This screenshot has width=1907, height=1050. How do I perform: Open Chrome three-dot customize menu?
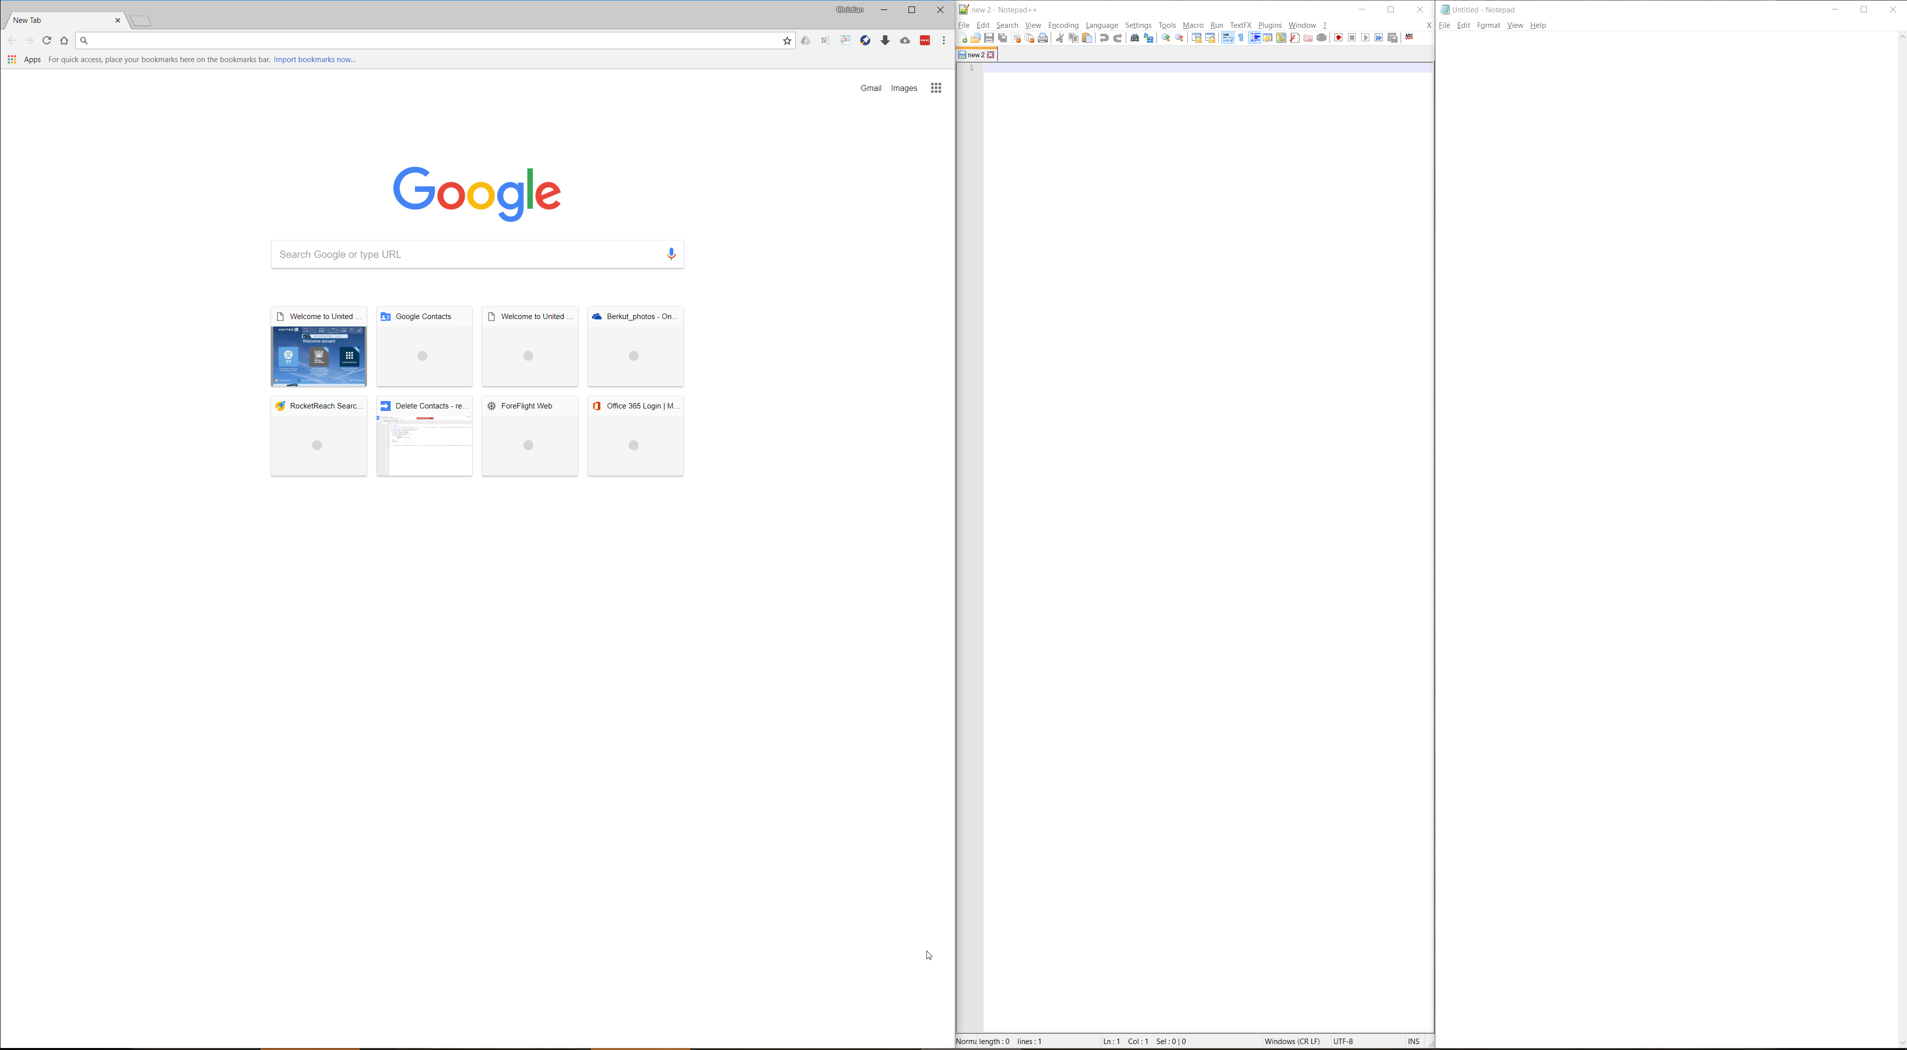click(x=944, y=41)
